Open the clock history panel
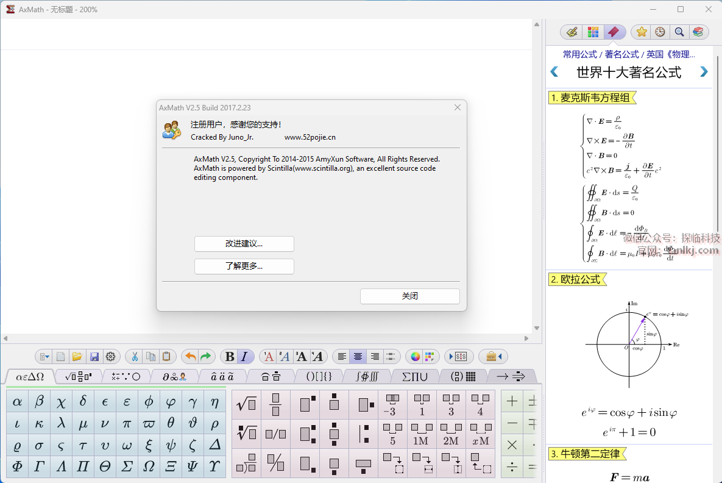Viewport: 722px width, 483px height. (x=660, y=32)
